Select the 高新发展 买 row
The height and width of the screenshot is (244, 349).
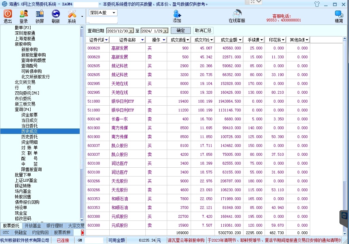(x=197, y=48)
